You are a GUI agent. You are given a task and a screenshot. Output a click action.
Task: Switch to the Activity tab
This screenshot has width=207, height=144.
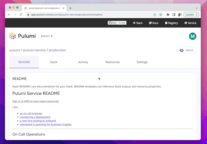click(x=83, y=62)
